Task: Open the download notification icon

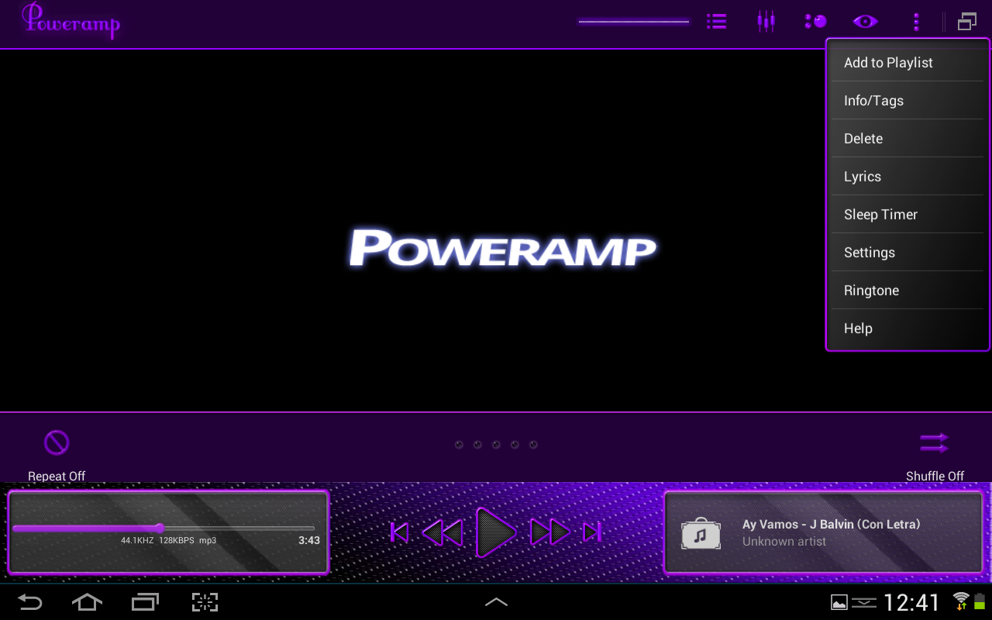Action: pyautogui.click(x=864, y=602)
